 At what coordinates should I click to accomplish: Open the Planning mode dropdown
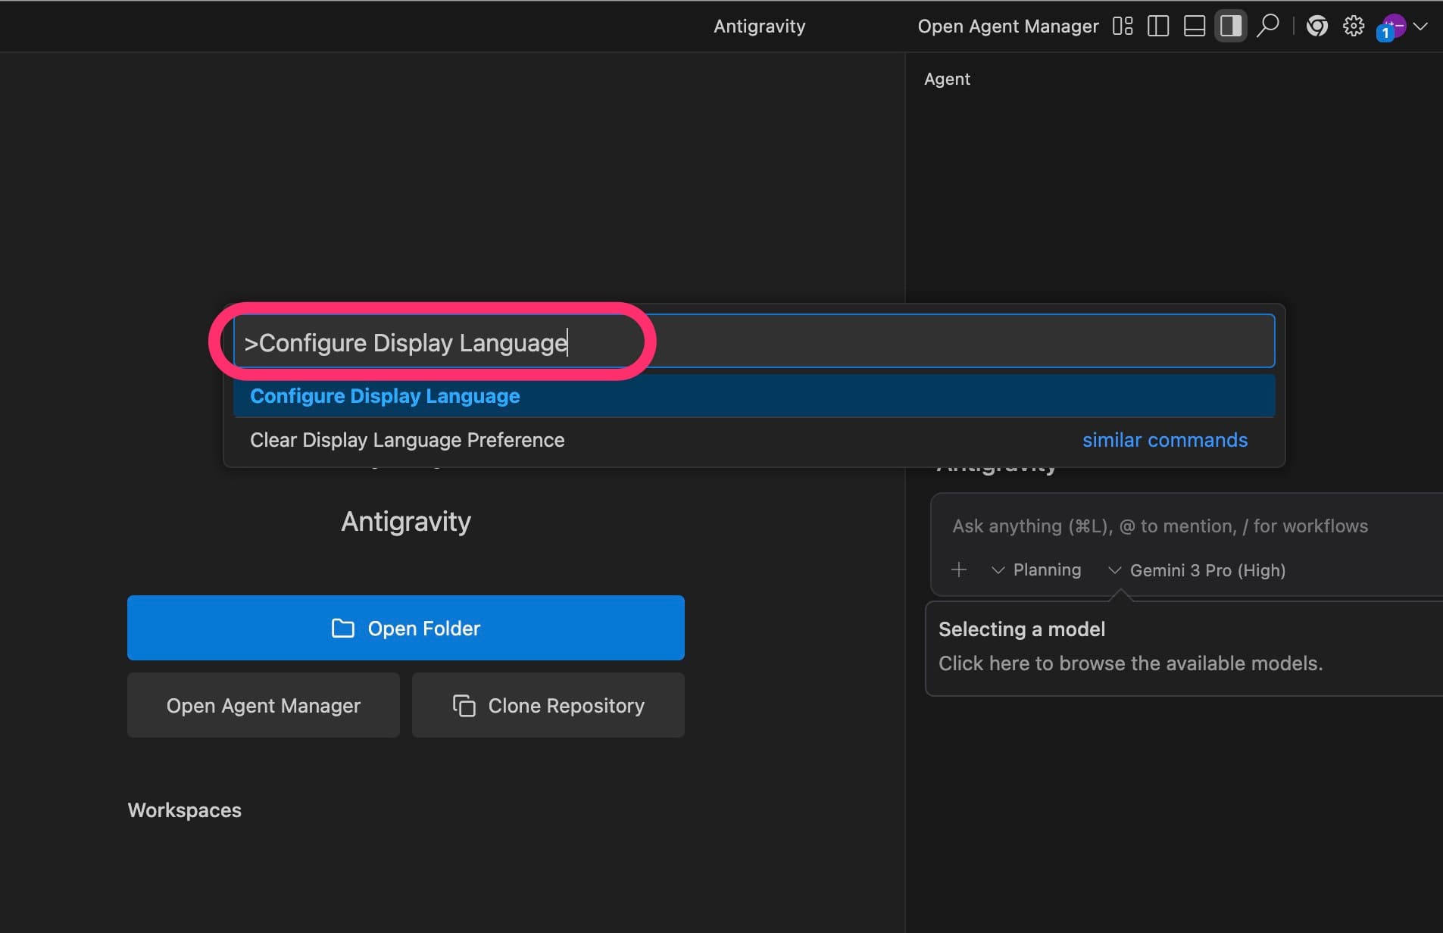coord(1036,570)
